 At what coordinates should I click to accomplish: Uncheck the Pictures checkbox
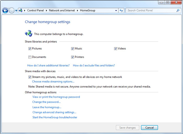30,48
